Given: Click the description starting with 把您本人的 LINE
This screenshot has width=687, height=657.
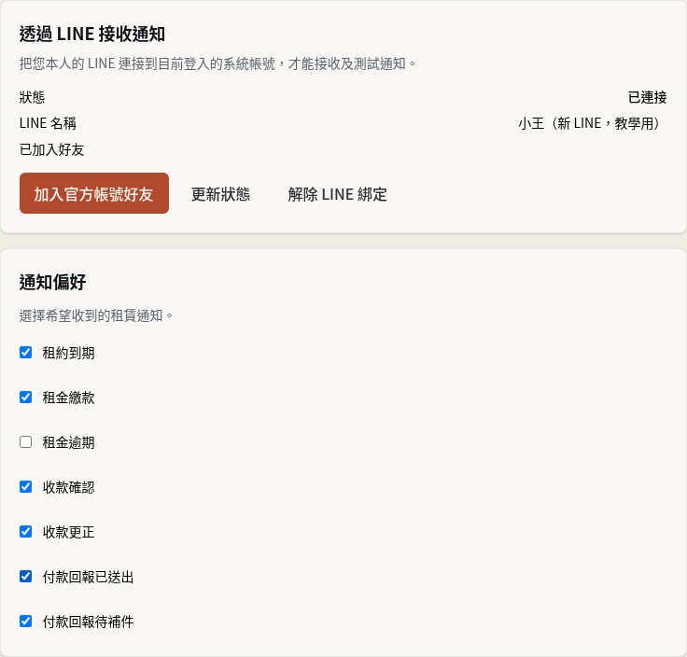Looking at the screenshot, I should tap(217, 64).
